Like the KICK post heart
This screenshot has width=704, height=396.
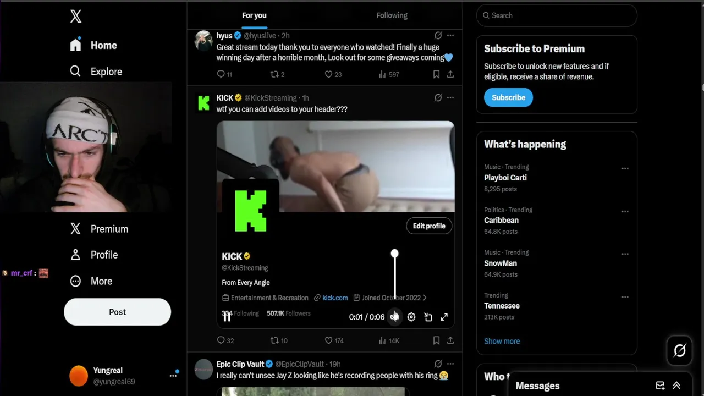(x=328, y=340)
